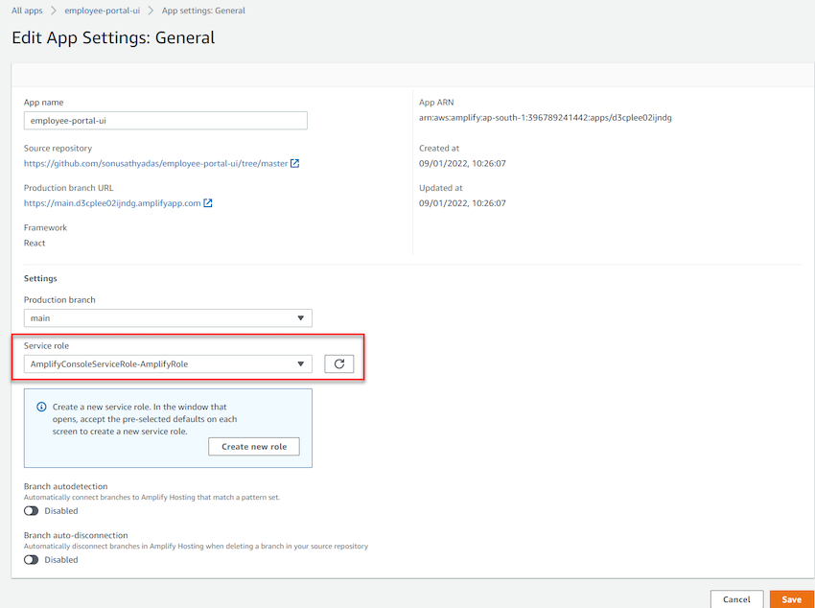Screen dimensions: 815x608
Task: Open the Production branch dropdown showing main
Action: click(x=168, y=318)
